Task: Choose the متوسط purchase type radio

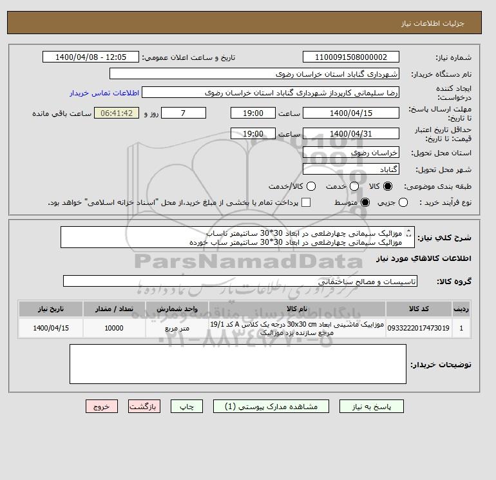Action: (x=365, y=202)
